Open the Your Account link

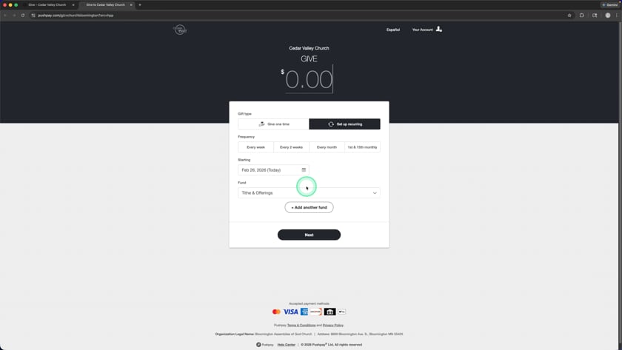tap(423, 30)
